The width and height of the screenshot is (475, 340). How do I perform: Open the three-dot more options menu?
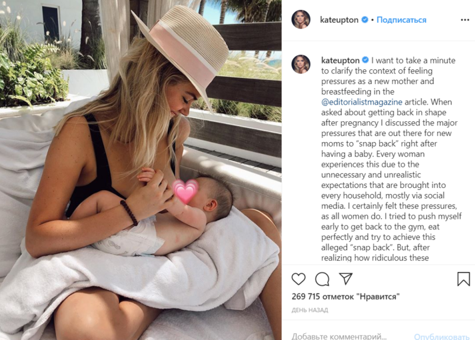465,20
